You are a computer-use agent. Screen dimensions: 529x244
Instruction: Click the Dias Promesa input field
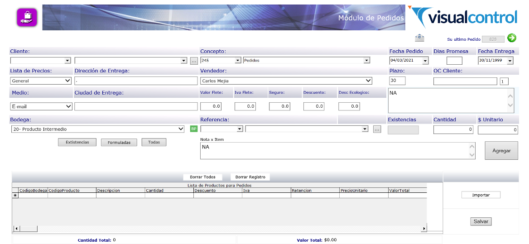click(454, 61)
